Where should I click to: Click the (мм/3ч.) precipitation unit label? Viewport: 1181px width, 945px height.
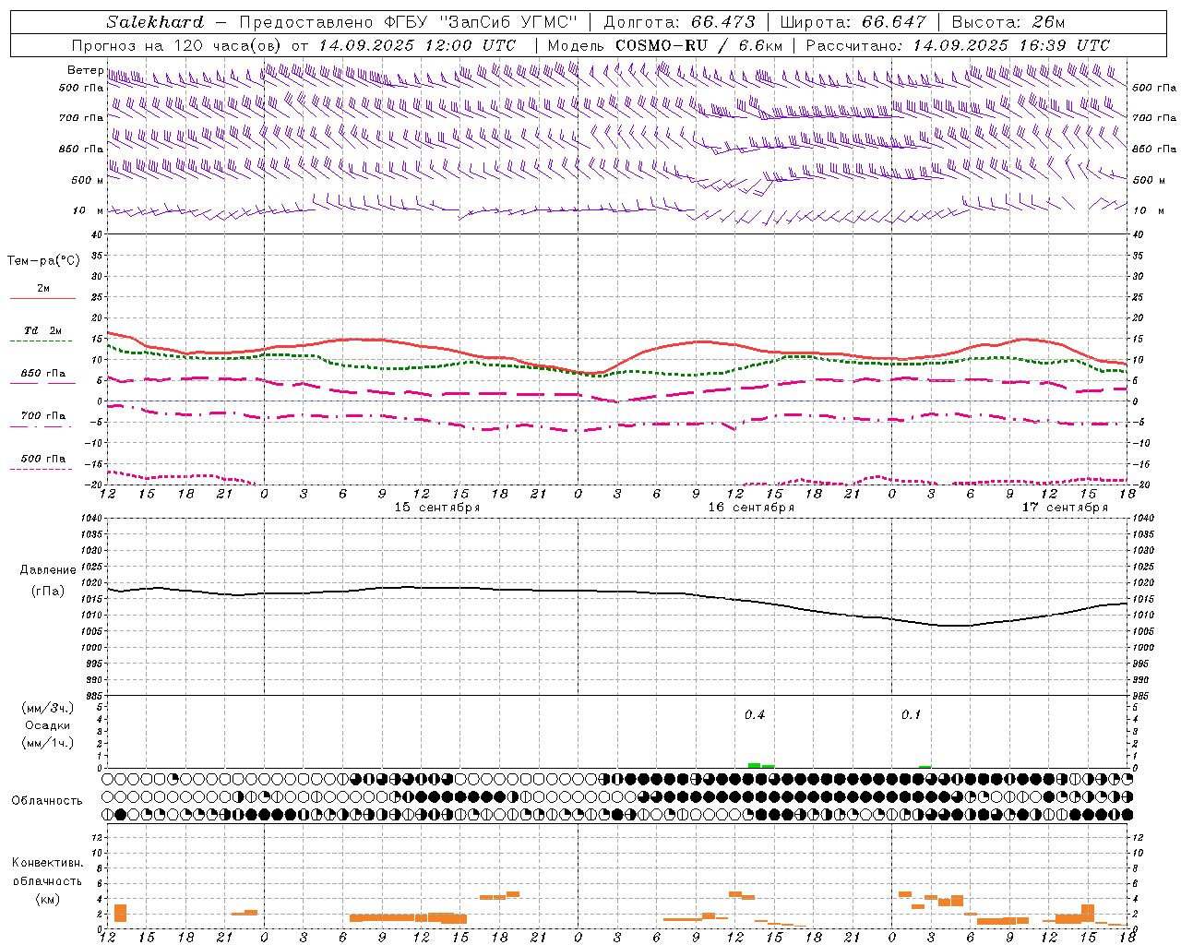pyautogui.click(x=47, y=708)
